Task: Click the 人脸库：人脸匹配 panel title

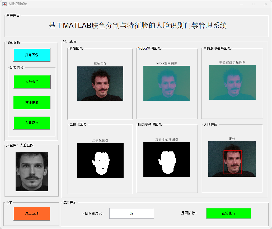Action: [x=20, y=145]
